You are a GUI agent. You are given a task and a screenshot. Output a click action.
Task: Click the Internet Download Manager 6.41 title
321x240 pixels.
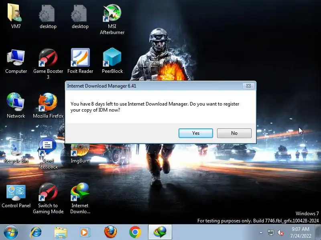(102, 86)
